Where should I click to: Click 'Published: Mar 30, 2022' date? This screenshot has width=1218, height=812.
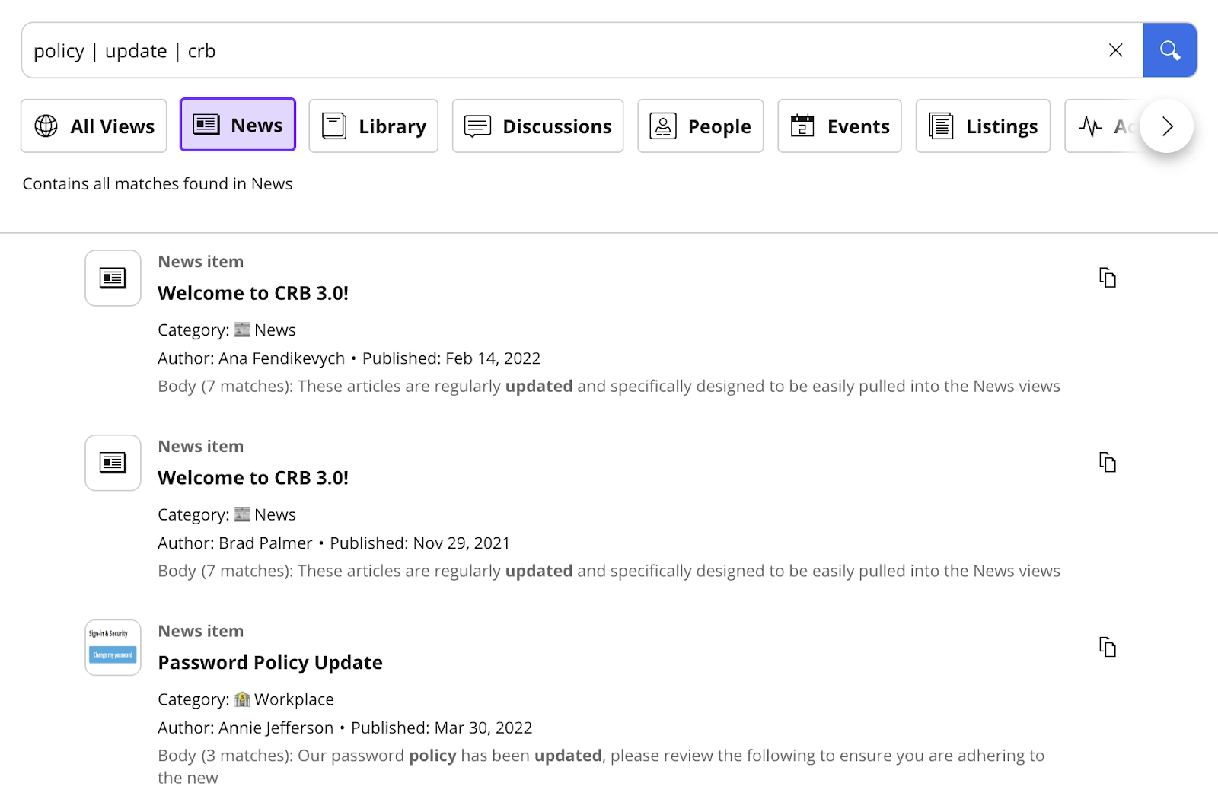pyautogui.click(x=442, y=728)
